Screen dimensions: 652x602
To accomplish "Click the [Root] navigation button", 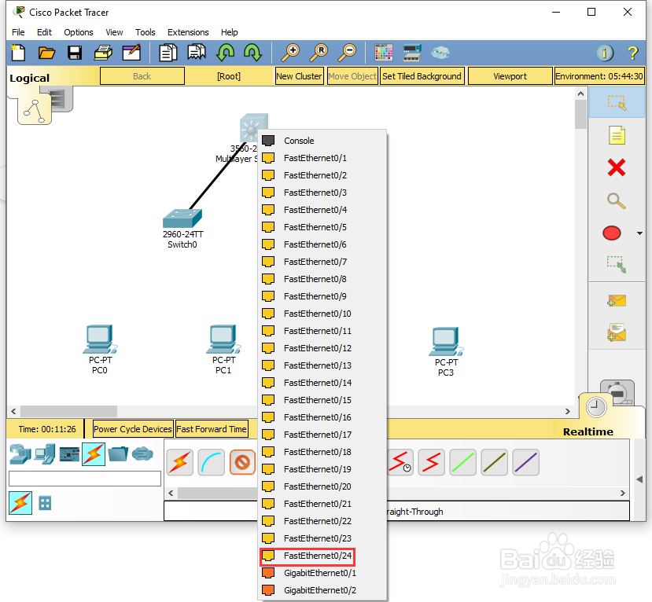I will (229, 76).
